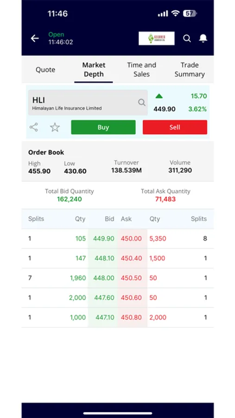Select ask price 450.00
Screen dimensions: 235x418
coord(131,239)
